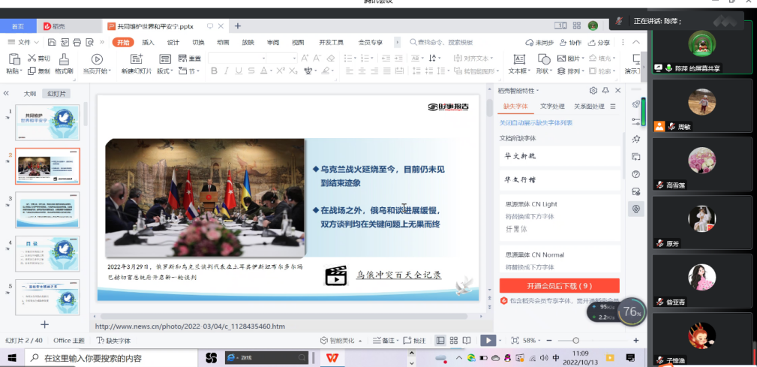757x367 pixels.
Task: Switch to slide sorter grid view
Action: [x=454, y=340]
